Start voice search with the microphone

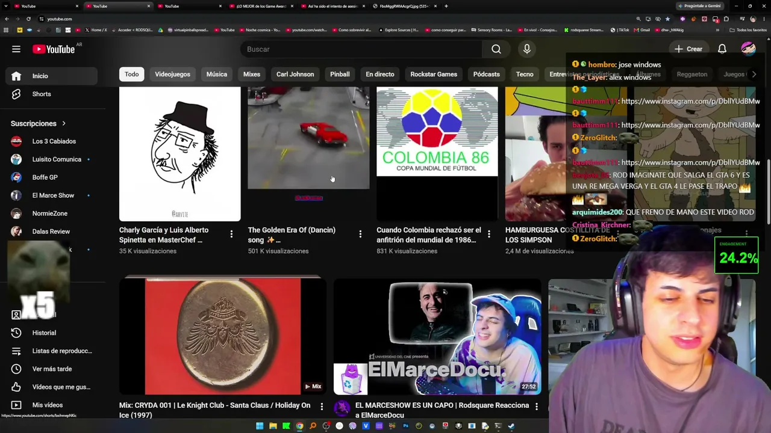point(527,49)
